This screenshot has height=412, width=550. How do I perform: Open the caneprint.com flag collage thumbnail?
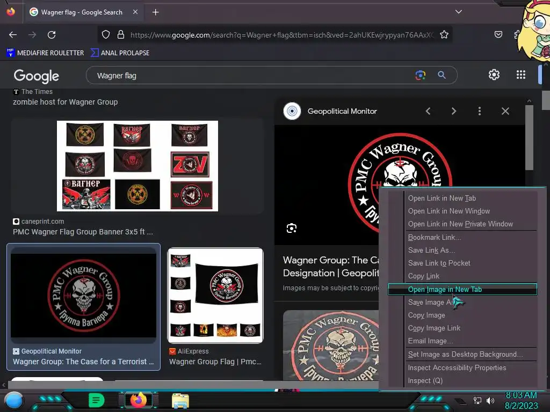(137, 166)
